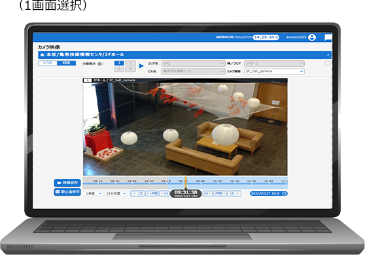Toggle the 分割表示 split display switch
Screen dimensions: 365x255
click(101, 64)
